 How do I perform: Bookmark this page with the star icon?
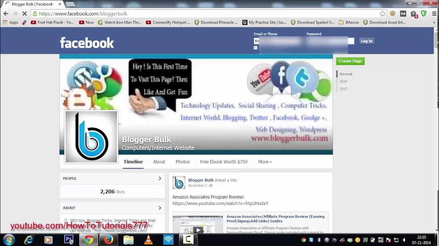pyautogui.click(x=382, y=14)
